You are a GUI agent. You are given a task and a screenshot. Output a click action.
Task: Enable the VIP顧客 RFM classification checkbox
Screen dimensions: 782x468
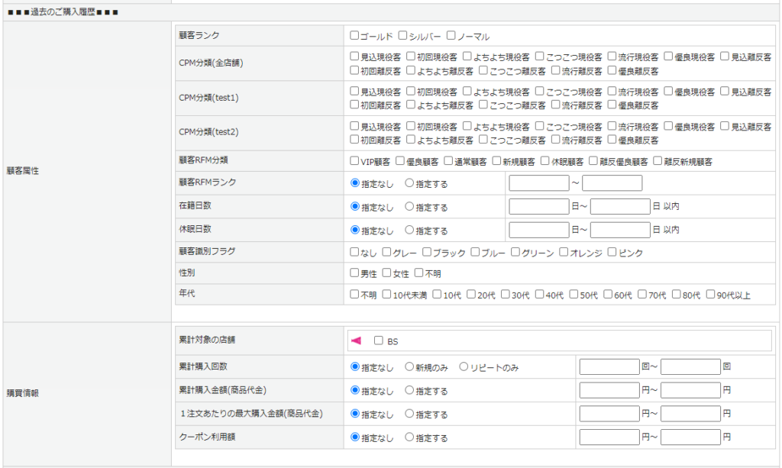(354, 161)
